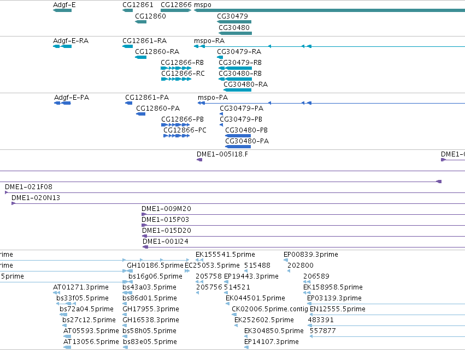Image resolution: width=465 pixels, height=350 pixels.
Task: Click the DME1-015P03 clone label
Action: (165, 220)
